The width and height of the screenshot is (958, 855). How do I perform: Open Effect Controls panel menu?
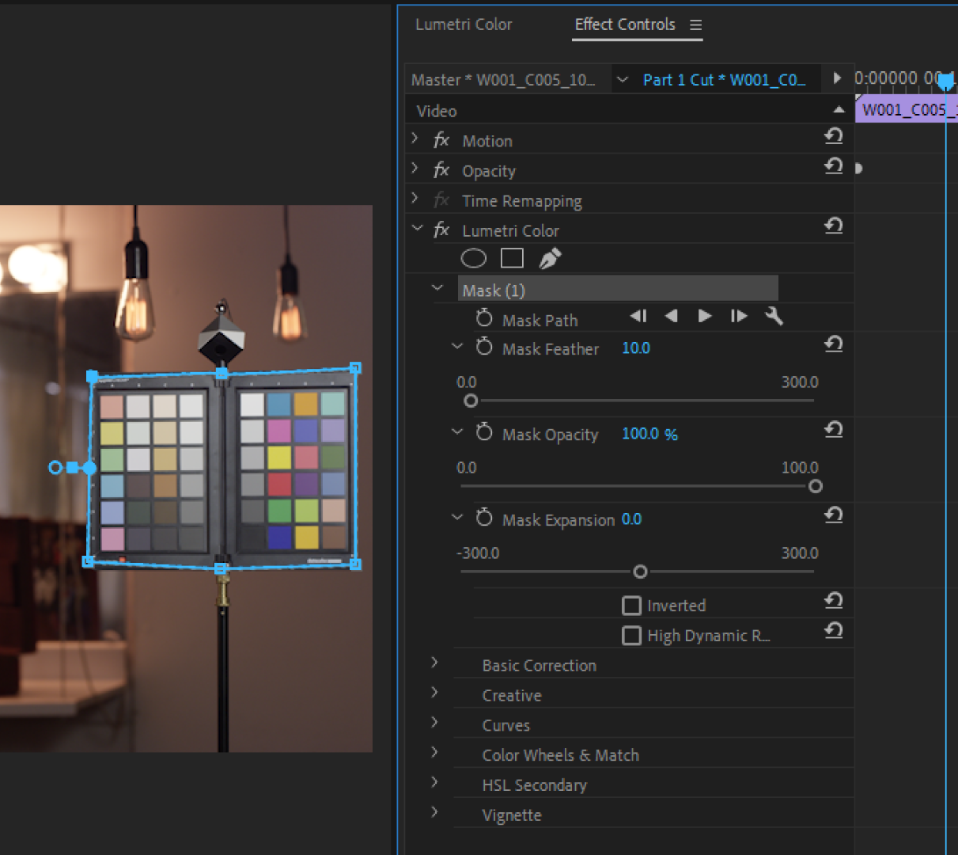(696, 25)
